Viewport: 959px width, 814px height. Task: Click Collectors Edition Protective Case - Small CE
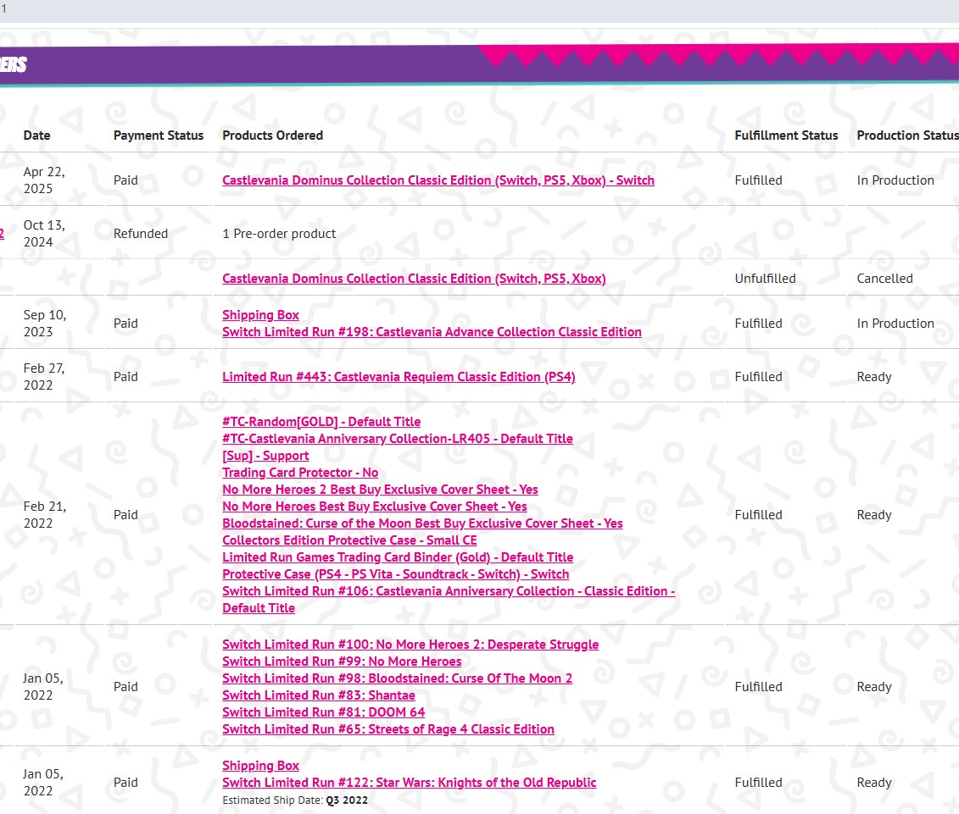tap(349, 540)
